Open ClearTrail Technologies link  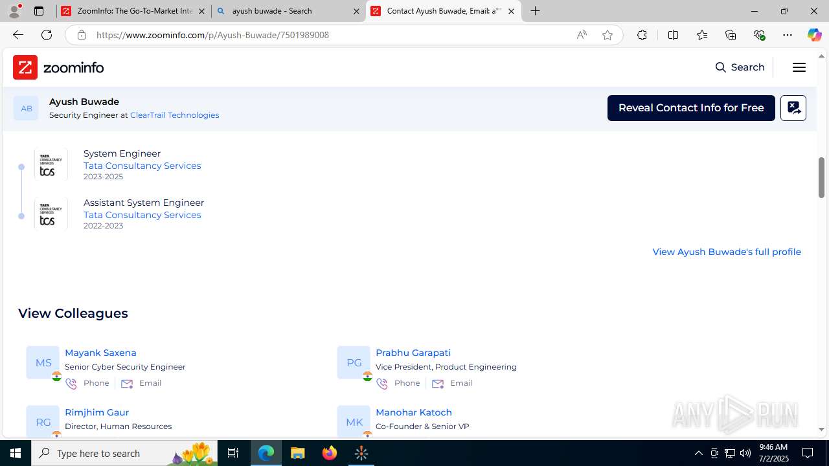[x=174, y=115]
